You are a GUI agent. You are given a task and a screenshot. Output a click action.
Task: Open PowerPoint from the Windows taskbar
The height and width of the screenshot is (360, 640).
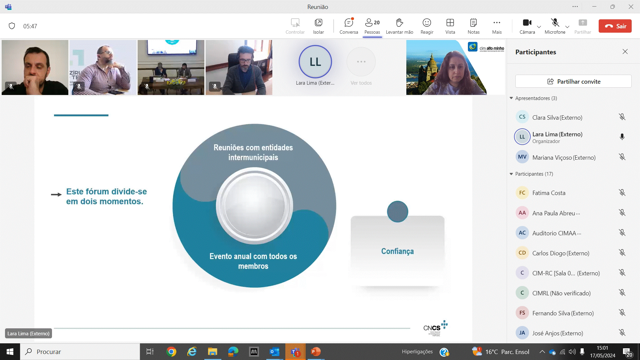point(315,352)
